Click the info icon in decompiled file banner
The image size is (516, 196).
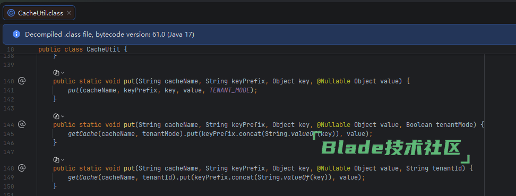(x=16, y=34)
